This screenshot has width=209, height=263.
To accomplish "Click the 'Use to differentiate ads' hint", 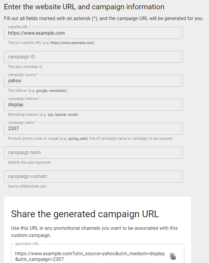I will pyautogui.click(x=27, y=186).
